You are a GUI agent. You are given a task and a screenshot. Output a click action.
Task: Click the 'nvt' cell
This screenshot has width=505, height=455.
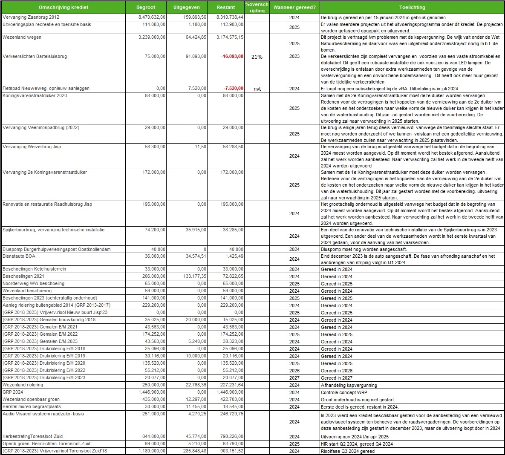click(257, 89)
